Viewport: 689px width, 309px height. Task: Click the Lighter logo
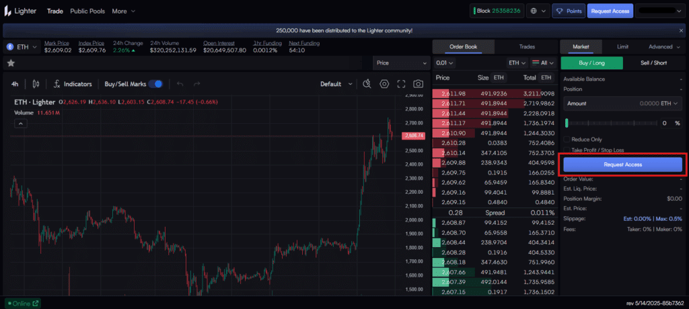click(21, 11)
